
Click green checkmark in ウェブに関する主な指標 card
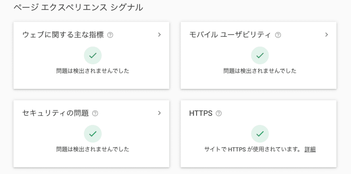tap(93, 56)
